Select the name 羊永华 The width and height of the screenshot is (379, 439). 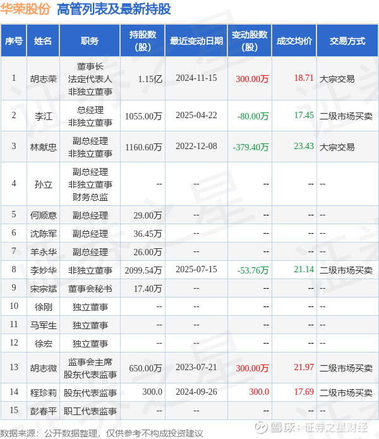coord(44,252)
